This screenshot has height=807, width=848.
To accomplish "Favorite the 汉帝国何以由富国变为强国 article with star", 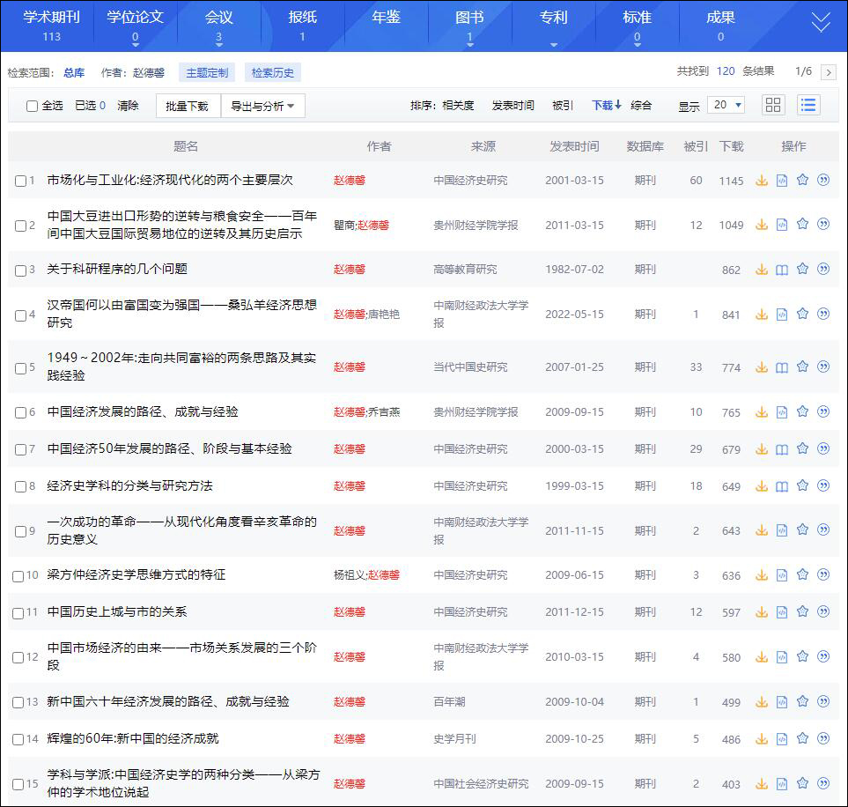I will 802,314.
